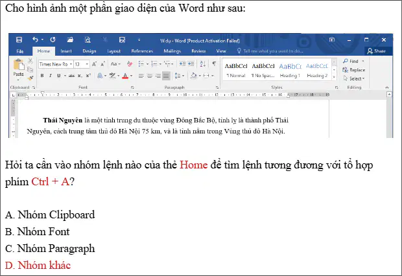Click the Bullets list icon
402x276 pixels.
[x=141, y=63]
